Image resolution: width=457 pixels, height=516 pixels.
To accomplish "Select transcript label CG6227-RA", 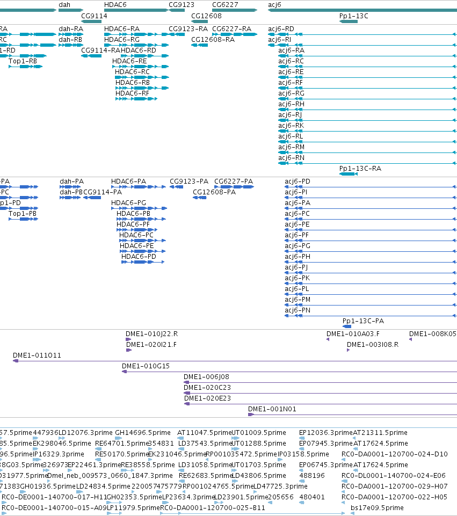I will 231,29.
